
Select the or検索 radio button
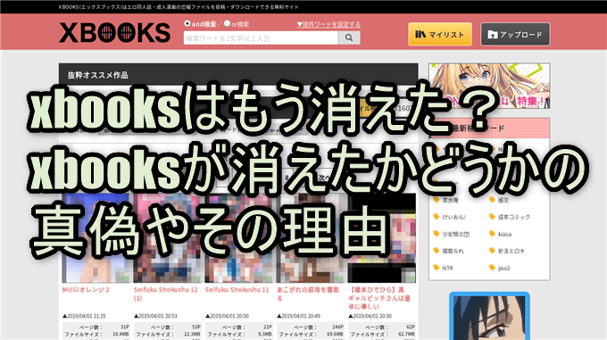pyautogui.click(x=228, y=23)
